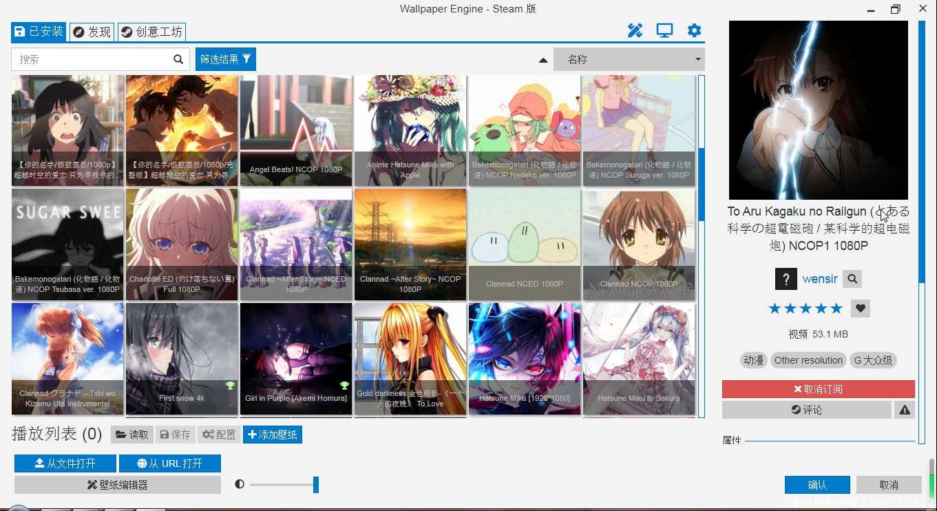The height and width of the screenshot is (511, 937).
Task: Click 评论 comment button
Action: click(807, 410)
